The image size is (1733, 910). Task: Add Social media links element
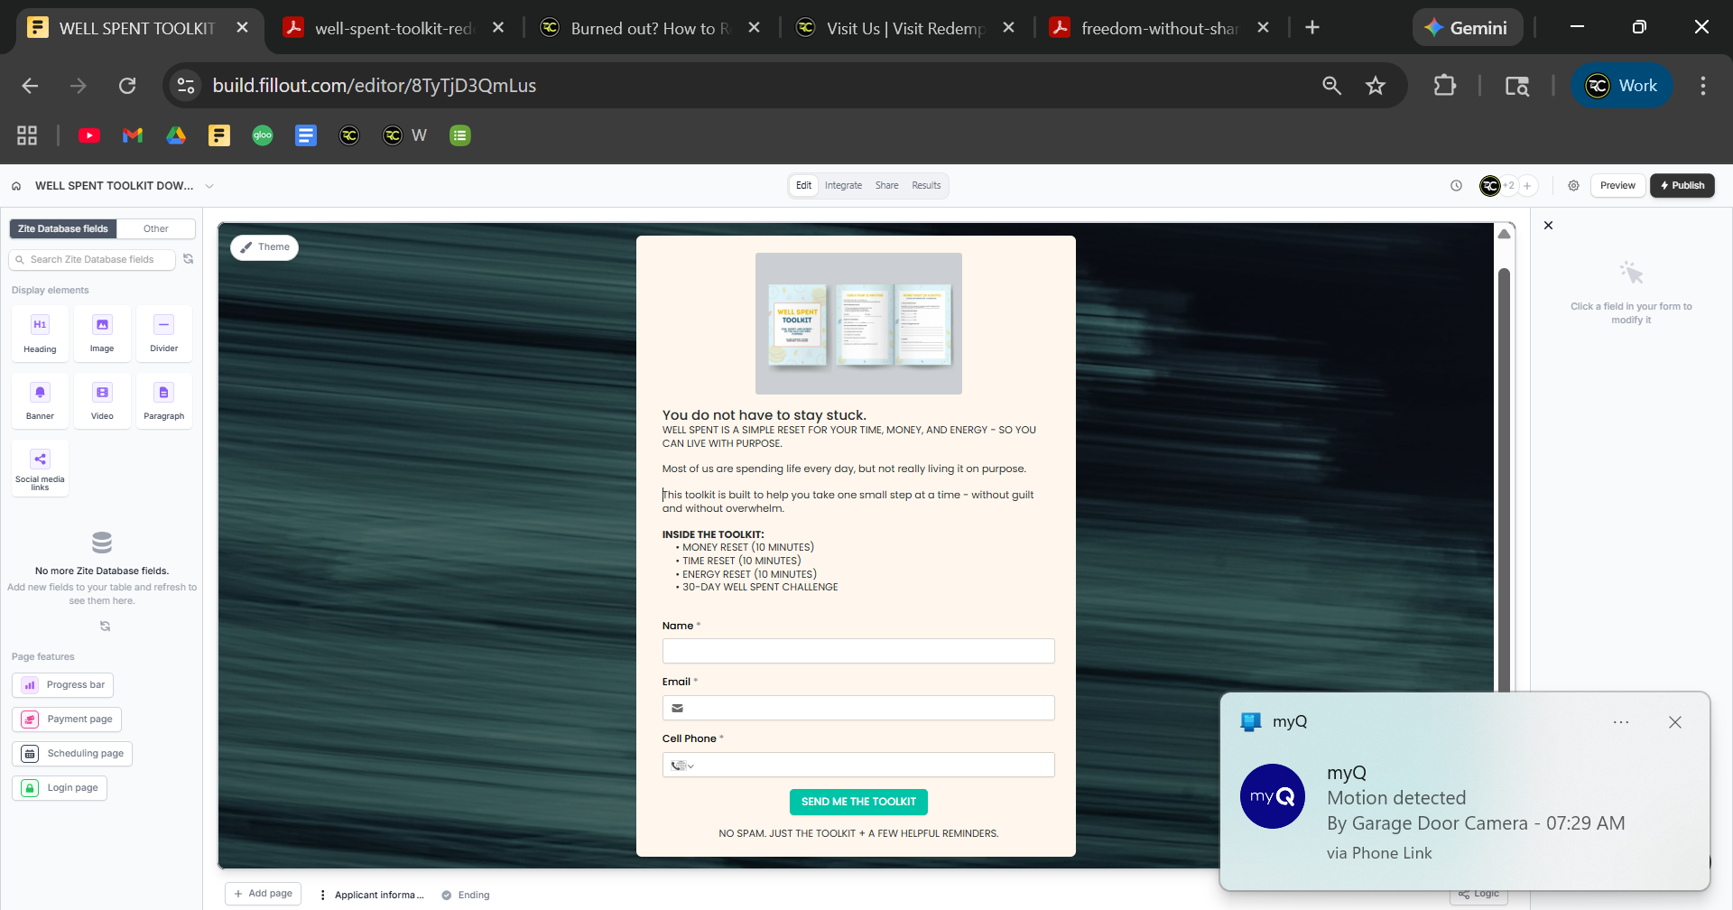40,468
